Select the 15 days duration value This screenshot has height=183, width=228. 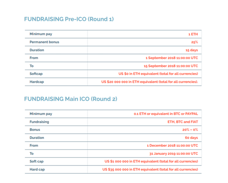coord(191,50)
